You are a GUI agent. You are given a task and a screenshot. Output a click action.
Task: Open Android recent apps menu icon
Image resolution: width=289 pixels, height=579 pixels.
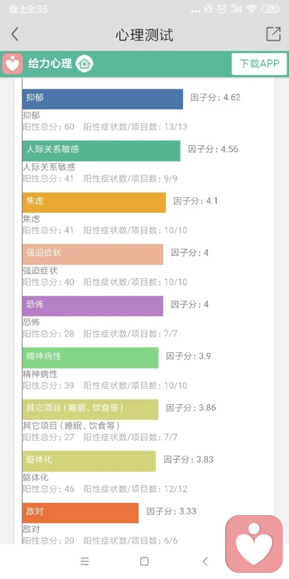85,562
